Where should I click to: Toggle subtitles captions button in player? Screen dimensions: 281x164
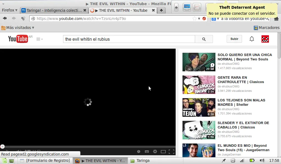[147, 152]
